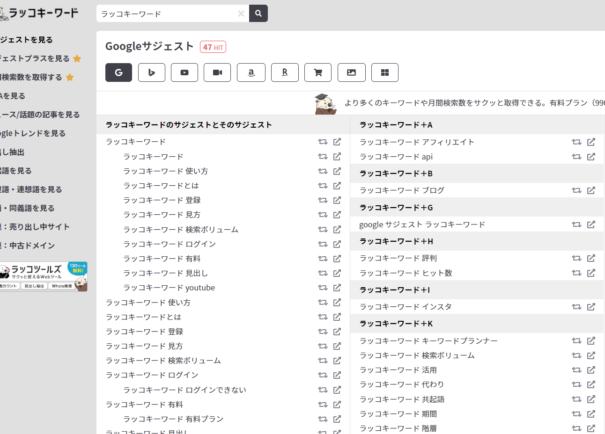Screen dimensions: 605x434
Task: Click the 47 HIT badge
Action: click(x=213, y=47)
